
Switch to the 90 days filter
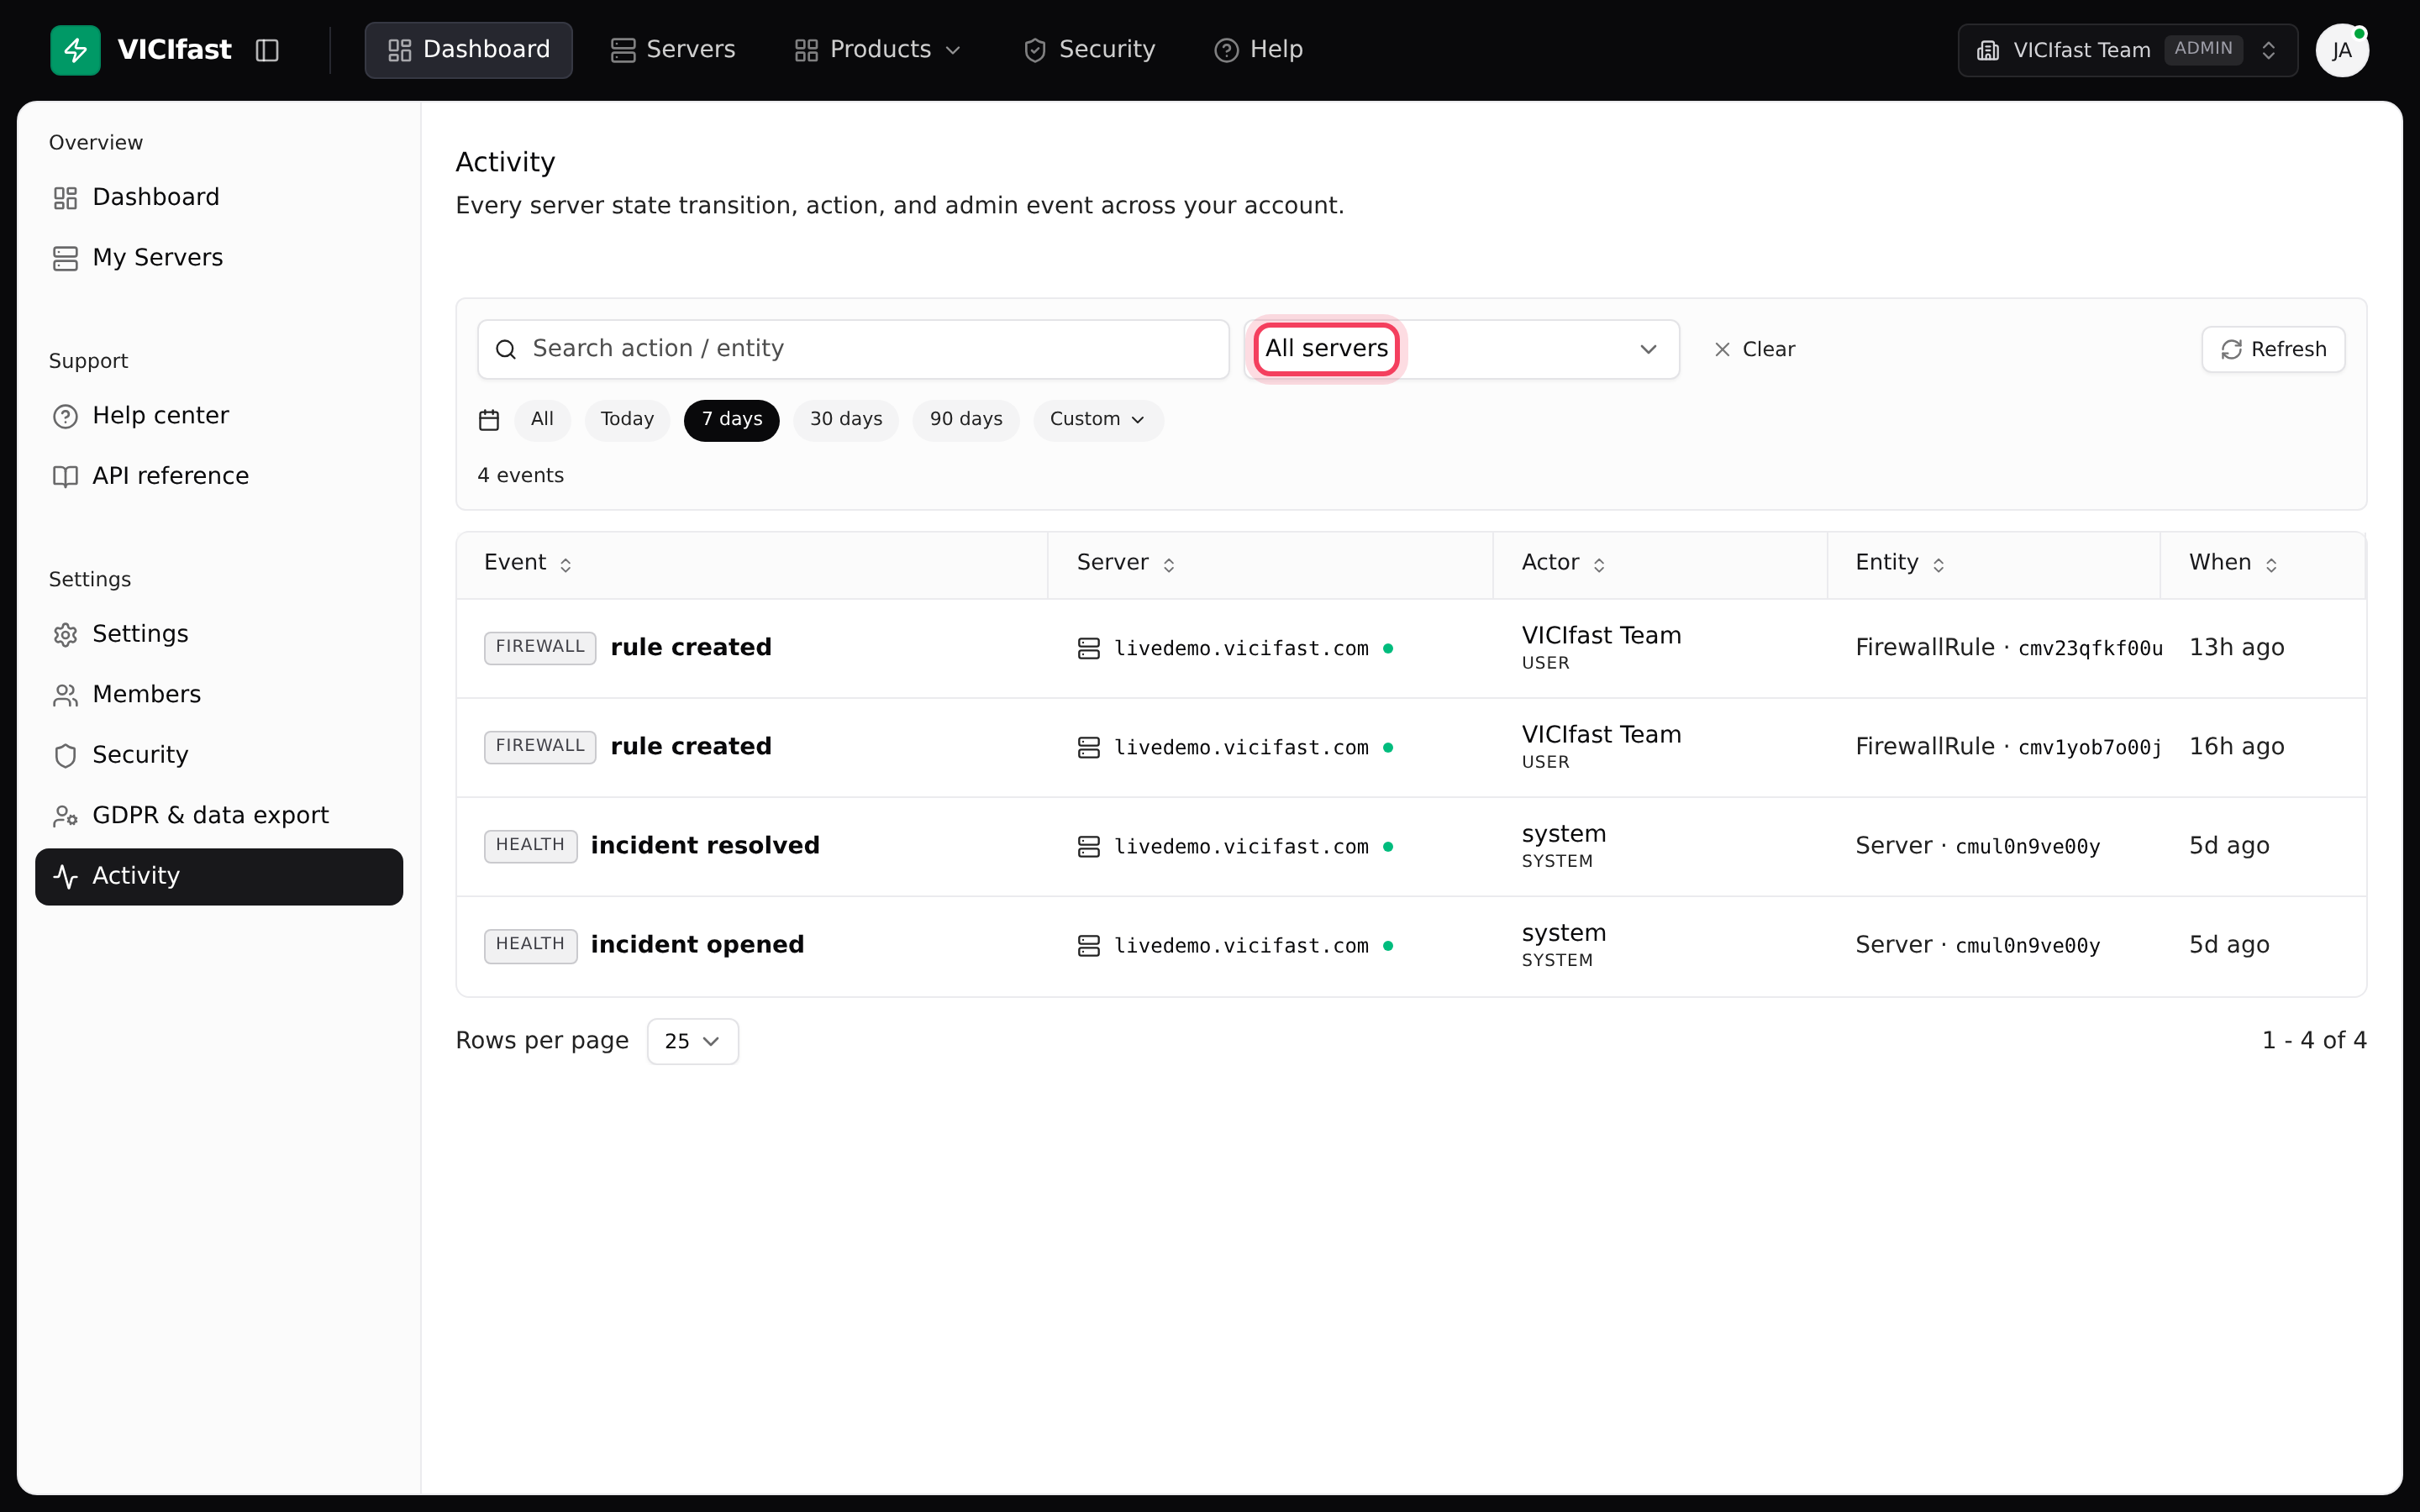tap(966, 420)
